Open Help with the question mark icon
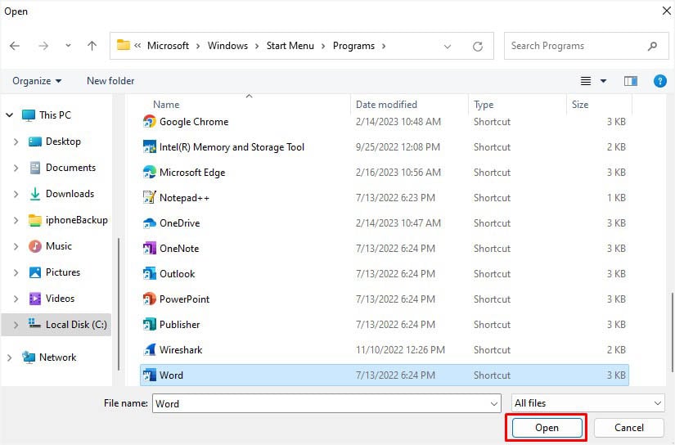The height and width of the screenshot is (445, 675). coord(659,81)
